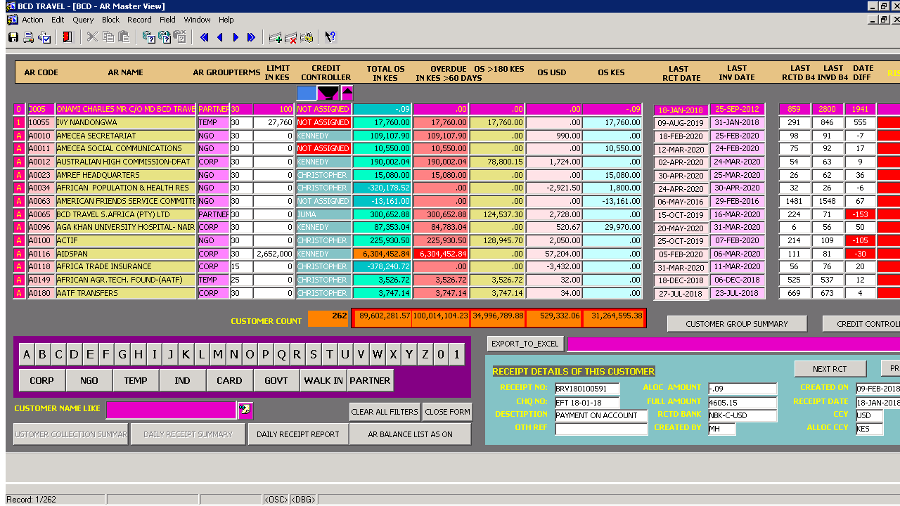This screenshot has height=506, width=900.
Task: Click the up-arrow sort icon beside funnel
Action: [347, 93]
